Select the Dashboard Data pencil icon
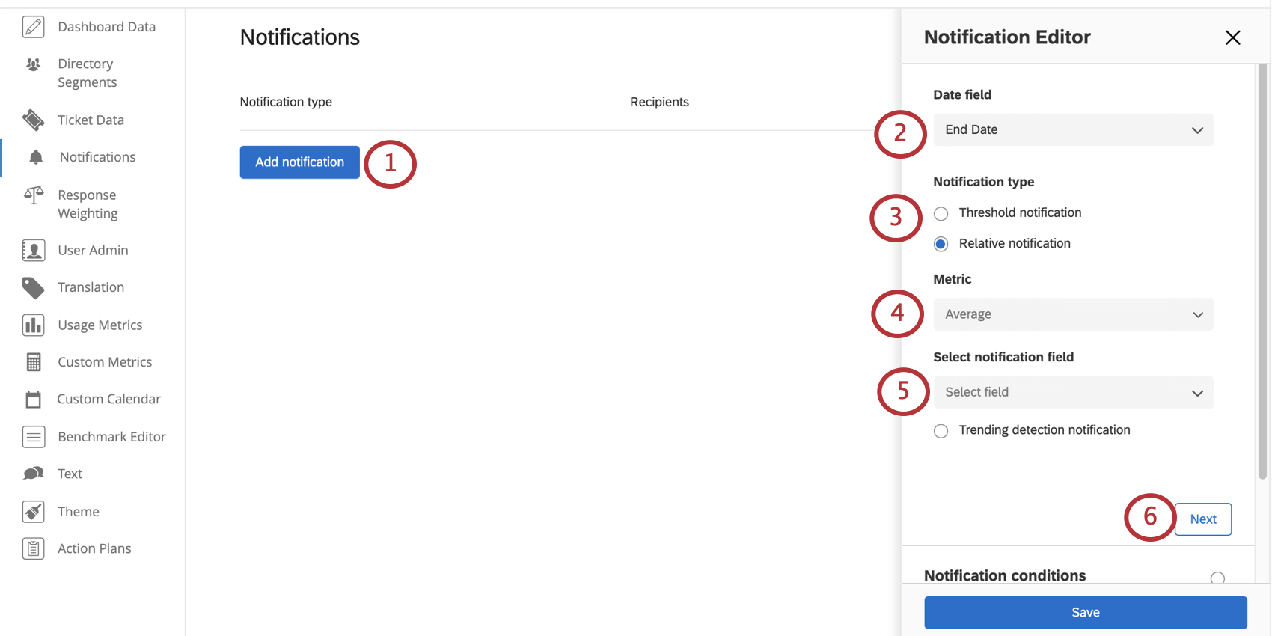Image resolution: width=1272 pixels, height=636 pixels. coord(33,26)
